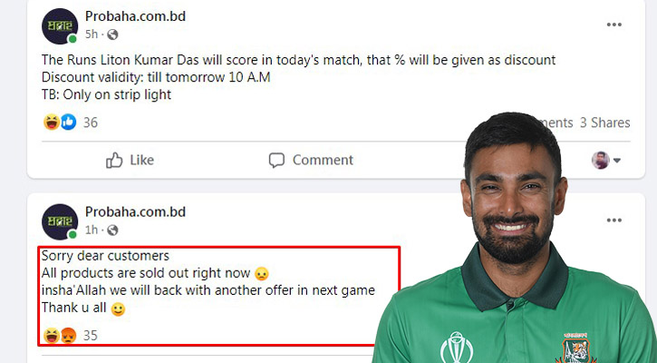Click the blue like reaction icon beside 36
The width and height of the screenshot is (657, 363).
[69, 123]
